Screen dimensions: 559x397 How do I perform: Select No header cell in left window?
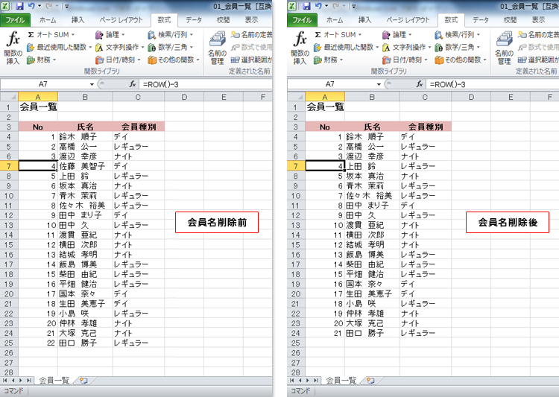coord(38,127)
